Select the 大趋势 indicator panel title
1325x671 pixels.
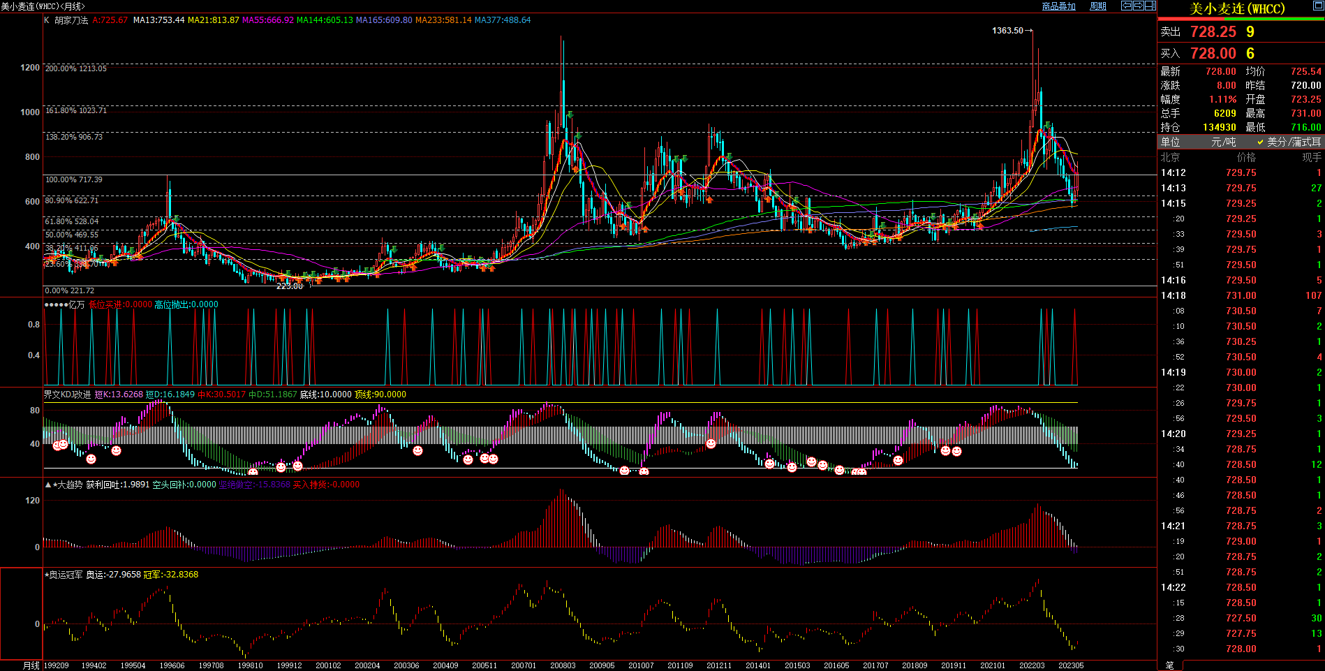pos(68,485)
